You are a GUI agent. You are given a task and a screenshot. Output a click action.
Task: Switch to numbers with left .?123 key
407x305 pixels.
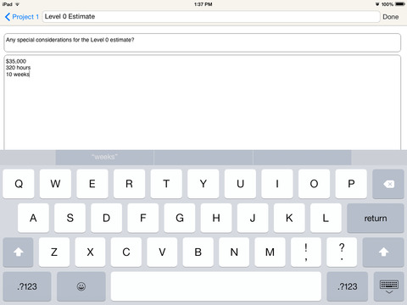point(27,286)
